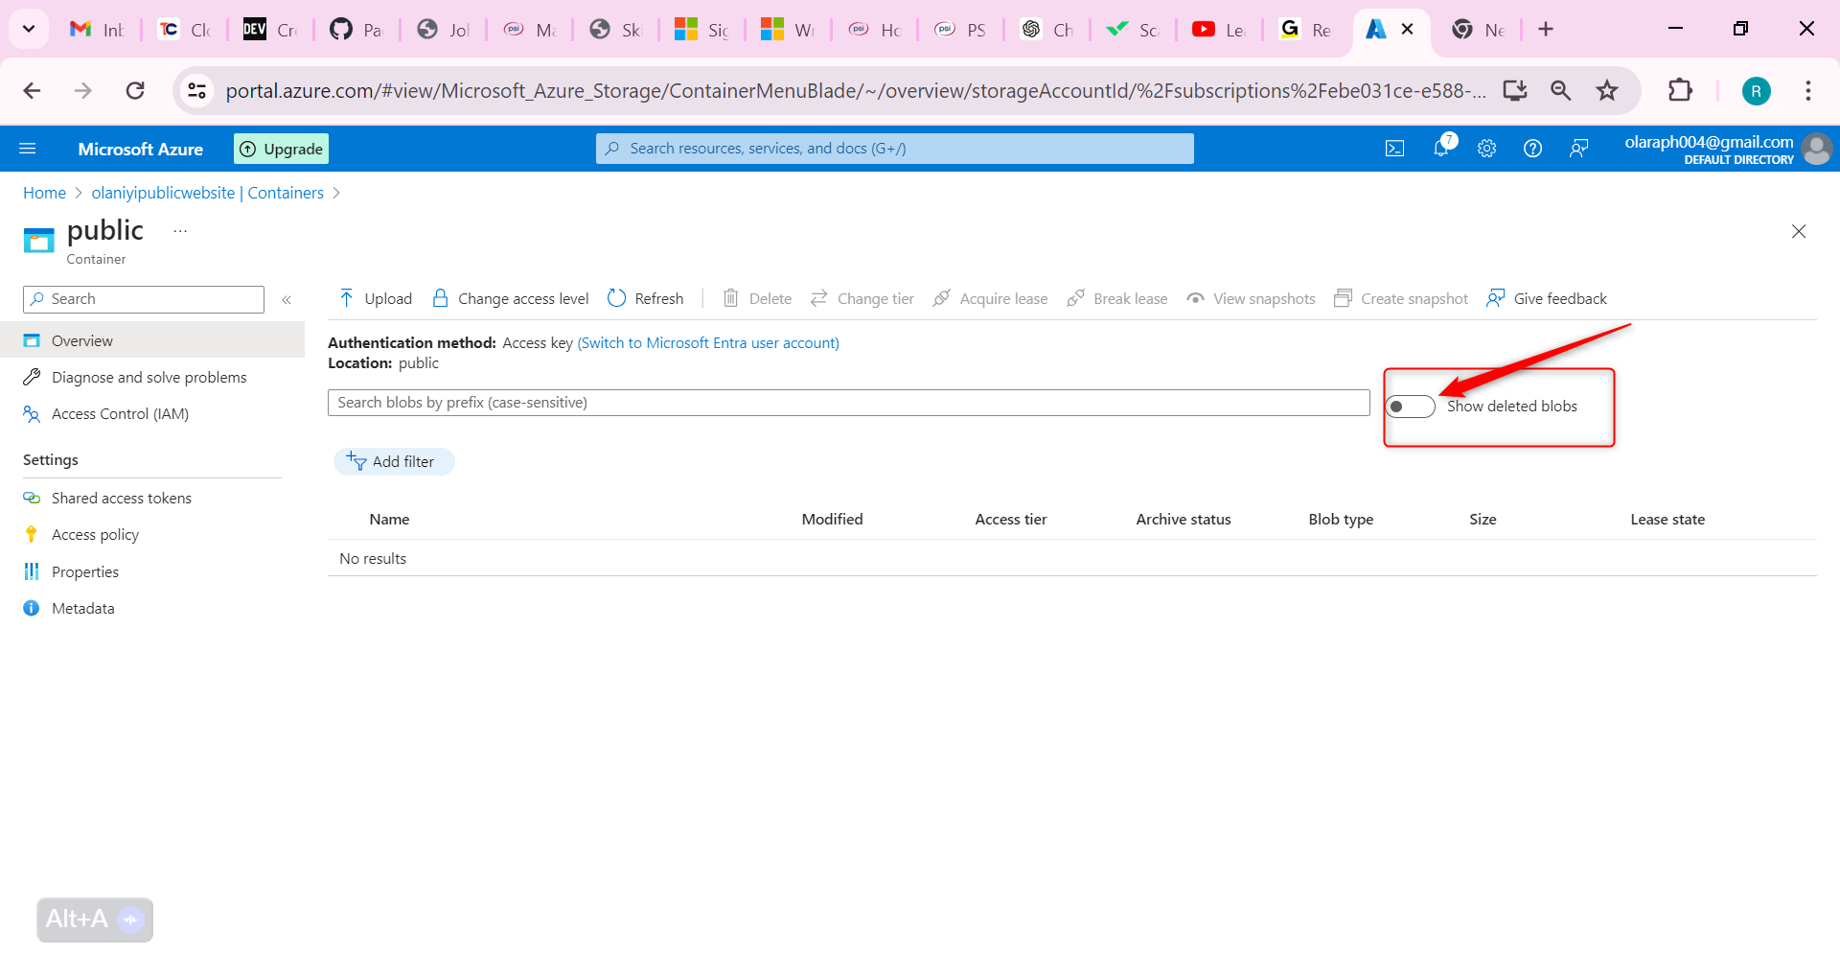Open the tab search dropdown arrow
The height and width of the screenshot is (978, 1840).
(x=29, y=29)
